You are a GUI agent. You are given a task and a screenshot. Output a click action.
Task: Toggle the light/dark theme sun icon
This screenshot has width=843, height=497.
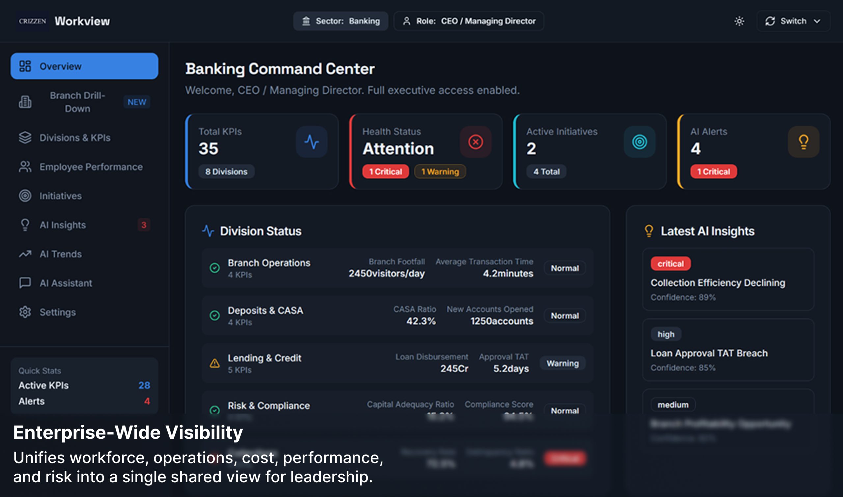739,21
